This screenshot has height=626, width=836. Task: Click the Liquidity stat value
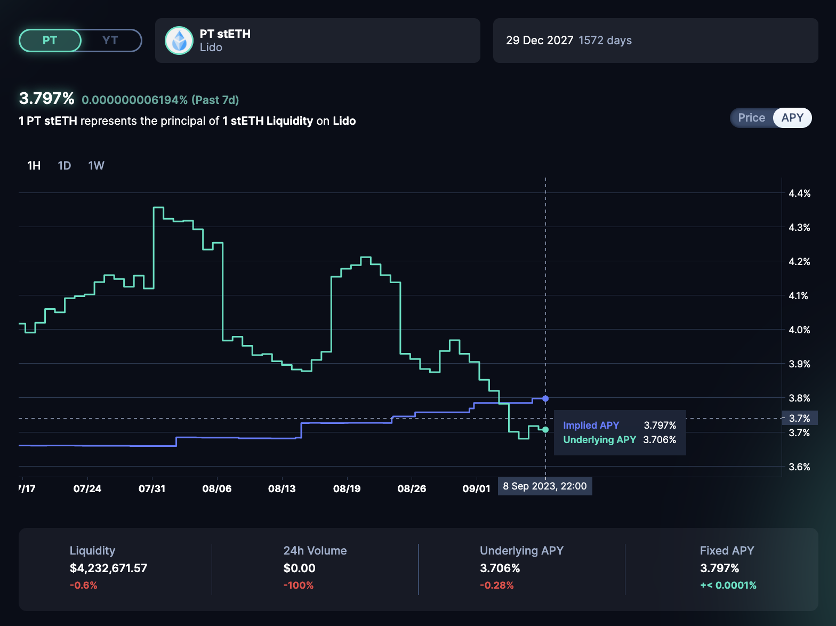pos(108,568)
